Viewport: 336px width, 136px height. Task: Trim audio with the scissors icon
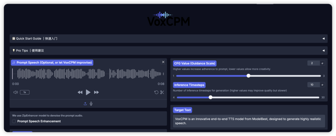click(x=162, y=92)
